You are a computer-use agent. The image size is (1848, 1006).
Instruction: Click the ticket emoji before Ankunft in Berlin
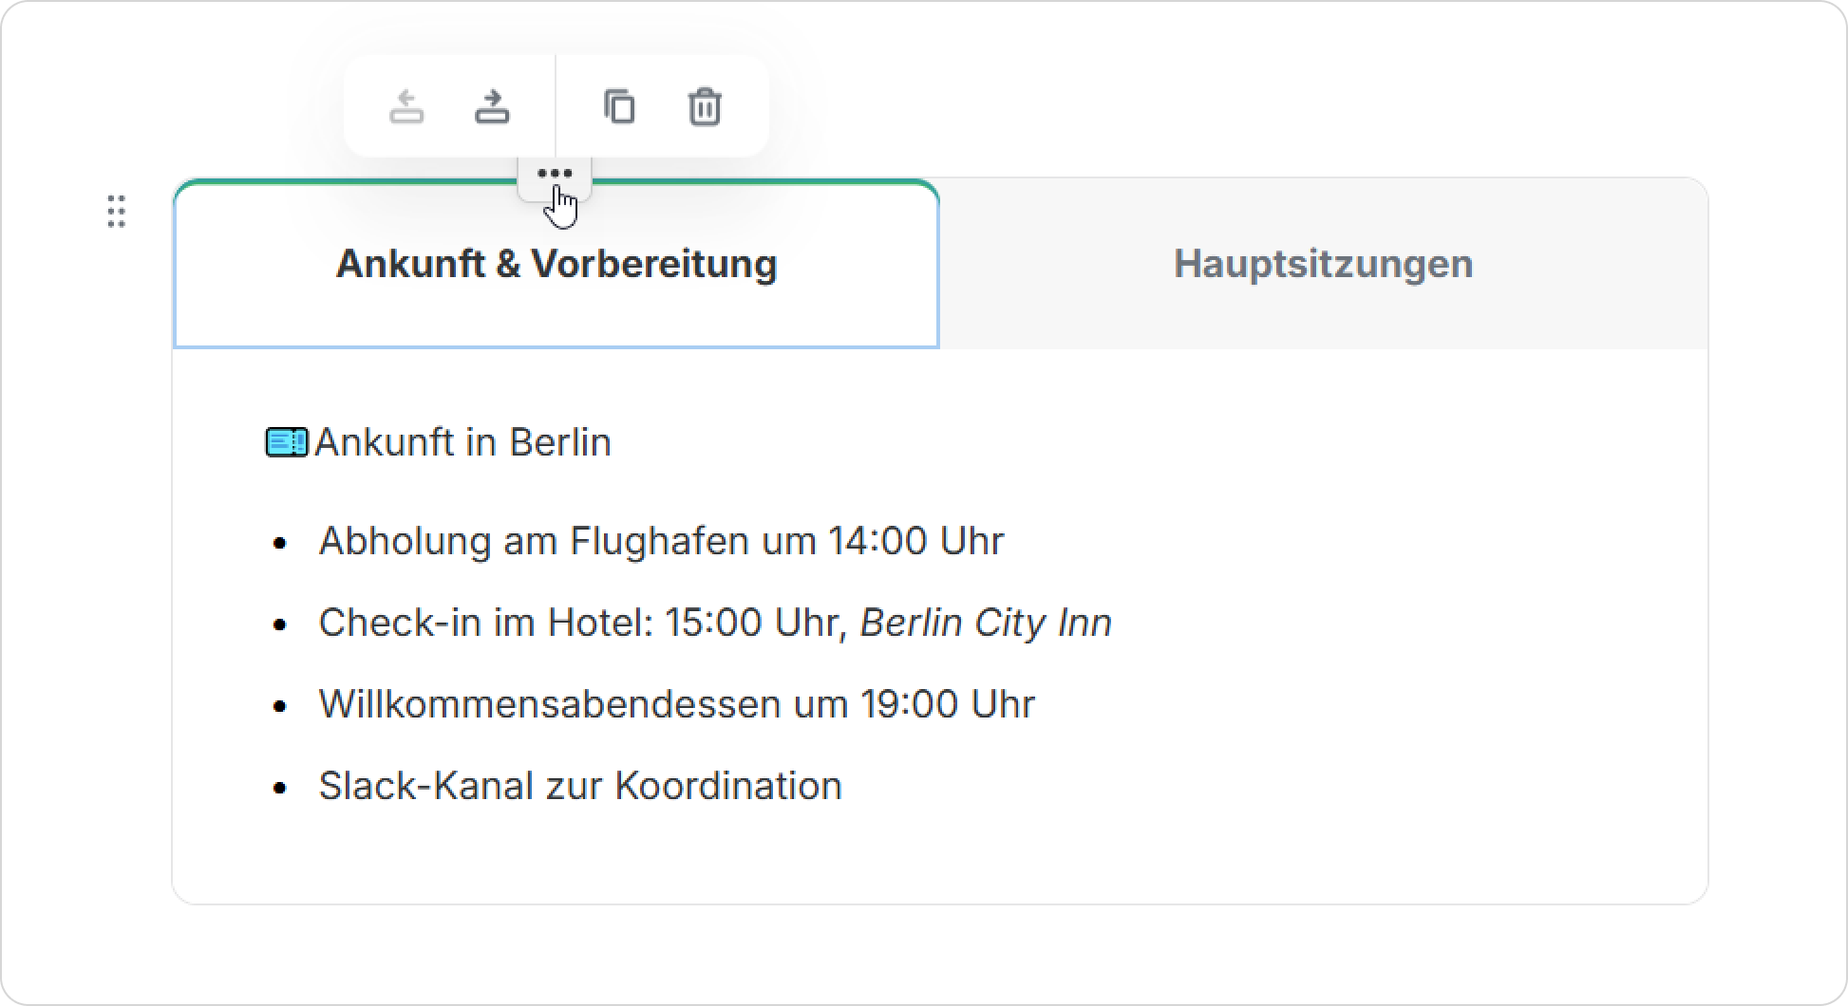[286, 442]
